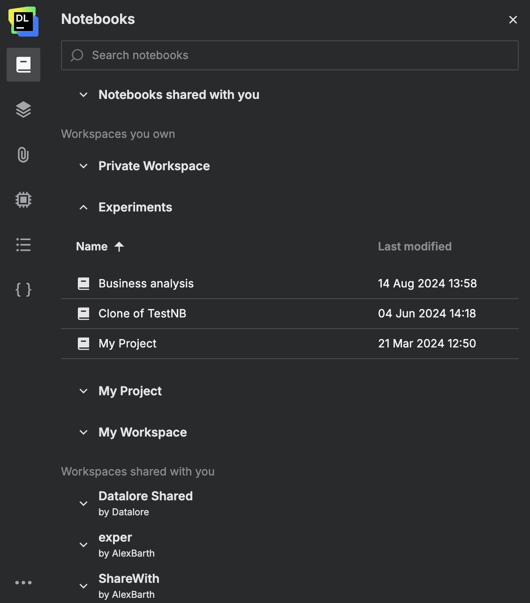The height and width of the screenshot is (603, 530).
Task: Expand the Private Workspace chevron
Action: [x=83, y=166]
